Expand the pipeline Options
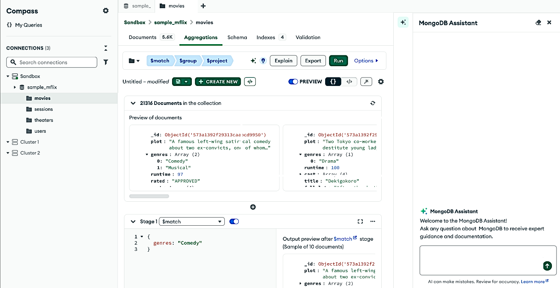Image resolution: width=560 pixels, height=288 pixels. tap(366, 61)
